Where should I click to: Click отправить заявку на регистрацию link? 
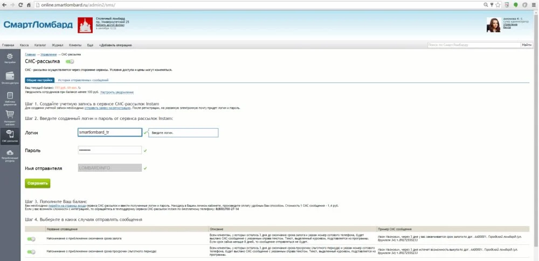tap(108, 108)
